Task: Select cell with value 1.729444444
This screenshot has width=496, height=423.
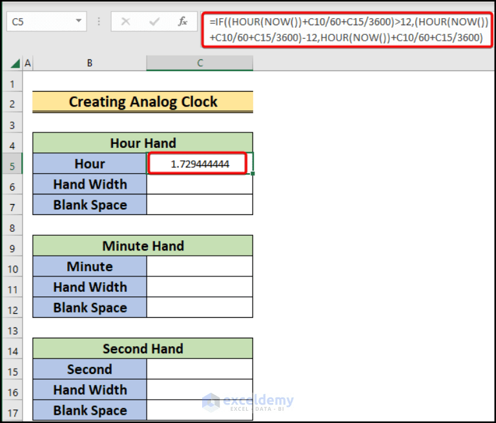Action: 200,163
